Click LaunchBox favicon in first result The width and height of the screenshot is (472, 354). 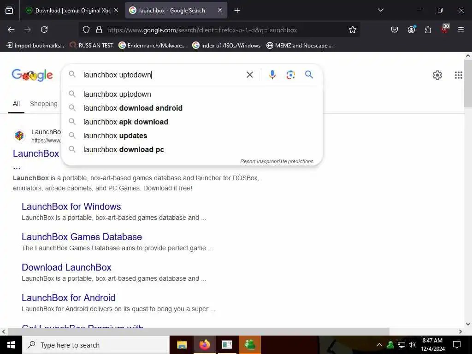pyautogui.click(x=19, y=136)
